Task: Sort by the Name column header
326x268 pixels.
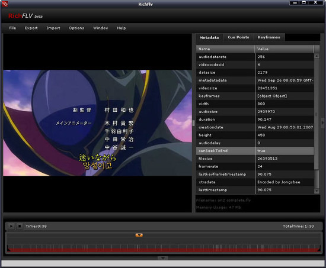Action: (225, 49)
